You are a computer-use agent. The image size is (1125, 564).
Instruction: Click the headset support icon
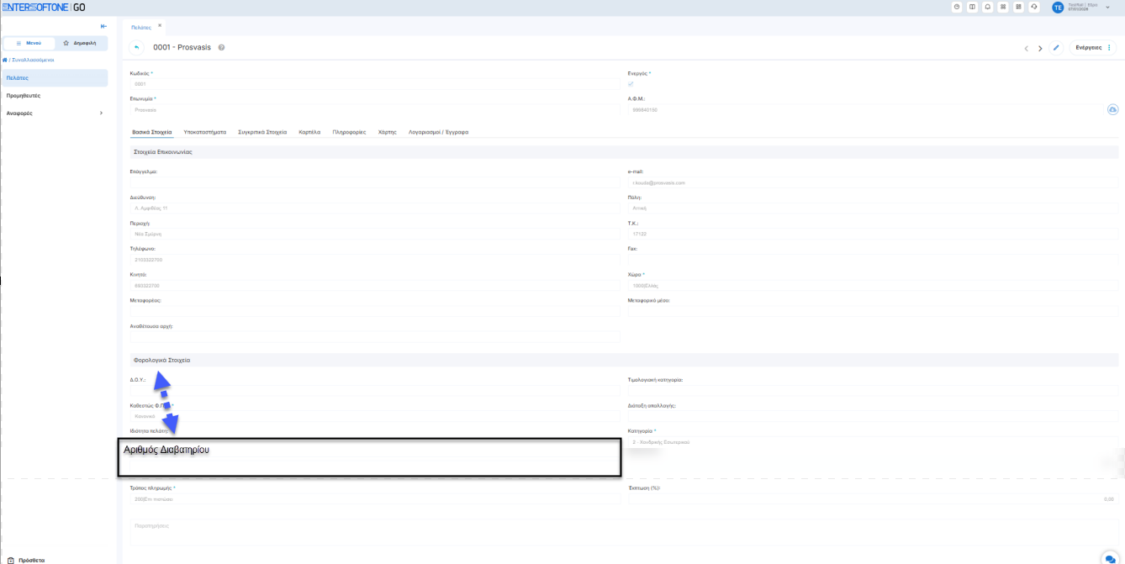click(x=1033, y=7)
